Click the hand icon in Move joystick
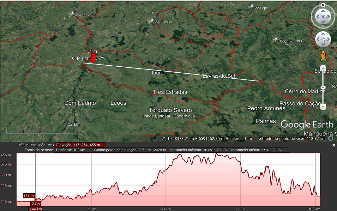 click(323, 39)
